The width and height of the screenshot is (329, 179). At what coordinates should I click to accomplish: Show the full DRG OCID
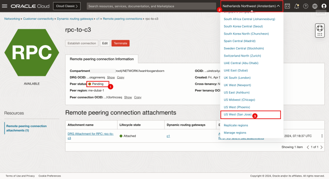(111, 77)
